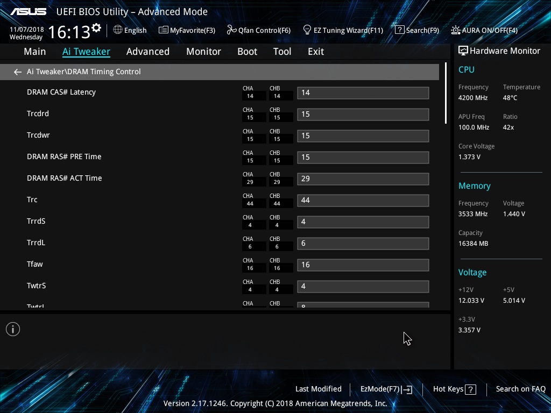This screenshot has width=551, height=413.
Task: Switch to the Advanced tab
Action: [x=147, y=52]
